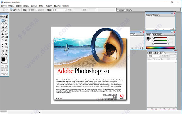Select the Hand tool
This screenshot has height=114, width=182.
point(3,54)
